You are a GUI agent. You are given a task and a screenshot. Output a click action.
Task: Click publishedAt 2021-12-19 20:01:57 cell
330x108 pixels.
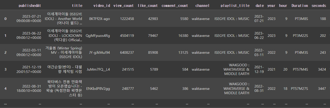tap(29, 69)
